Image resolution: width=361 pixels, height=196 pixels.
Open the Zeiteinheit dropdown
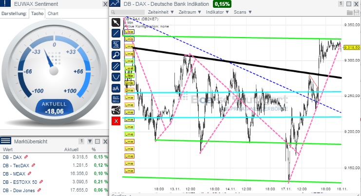coord(161,12)
